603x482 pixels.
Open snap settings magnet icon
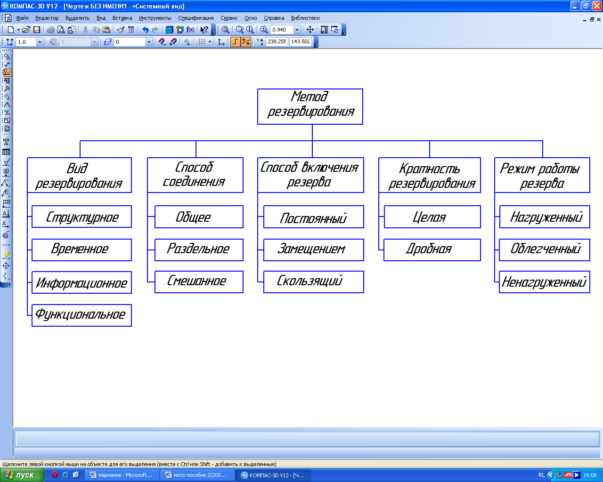pyautogui.click(x=162, y=42)
